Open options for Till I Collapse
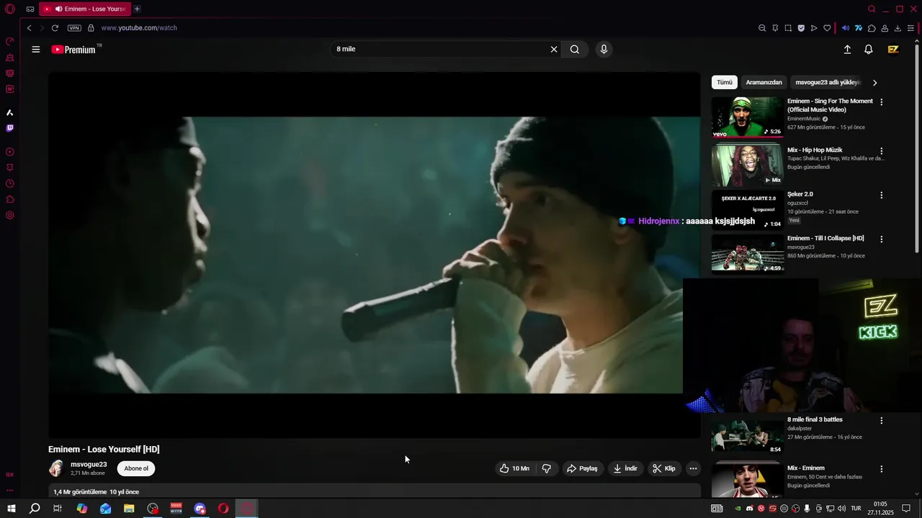 [881, 239]
